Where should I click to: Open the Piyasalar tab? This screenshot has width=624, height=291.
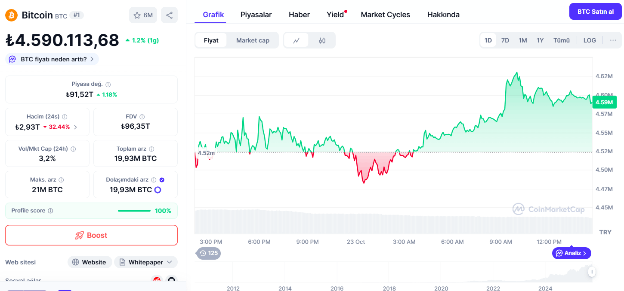pos(256,15)
